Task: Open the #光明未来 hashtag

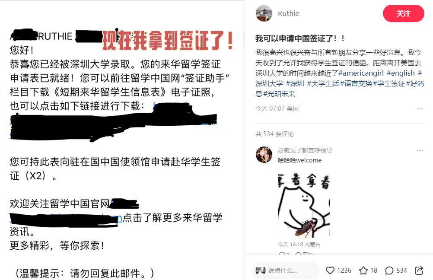Action: click(279, 94)
